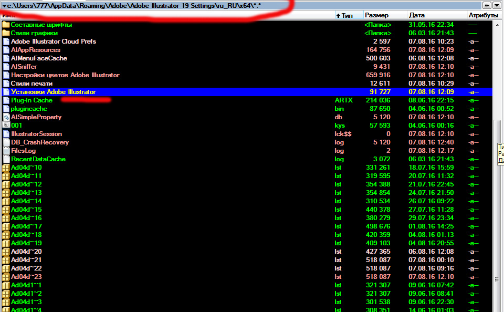Click the Ad04d~10 list file icon
Screen dimensions: 504x312
coord(6,168)
